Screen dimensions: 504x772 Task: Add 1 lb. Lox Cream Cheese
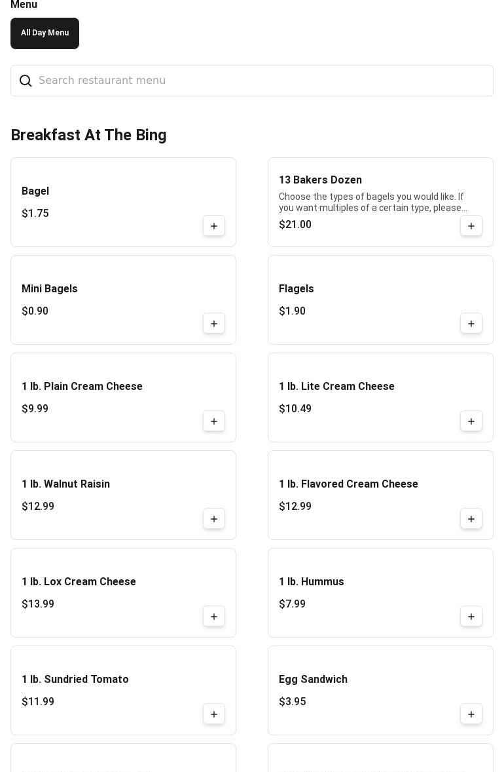[x=214, y=617]
